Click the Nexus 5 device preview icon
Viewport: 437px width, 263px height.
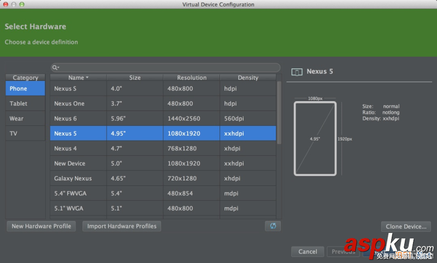coord(297,72)
